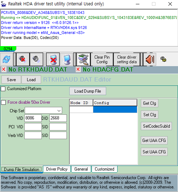Click the Verb VID input field
The width and height of the screenshot is (178, 192).
pyautogui.click(x=33, y=135)
